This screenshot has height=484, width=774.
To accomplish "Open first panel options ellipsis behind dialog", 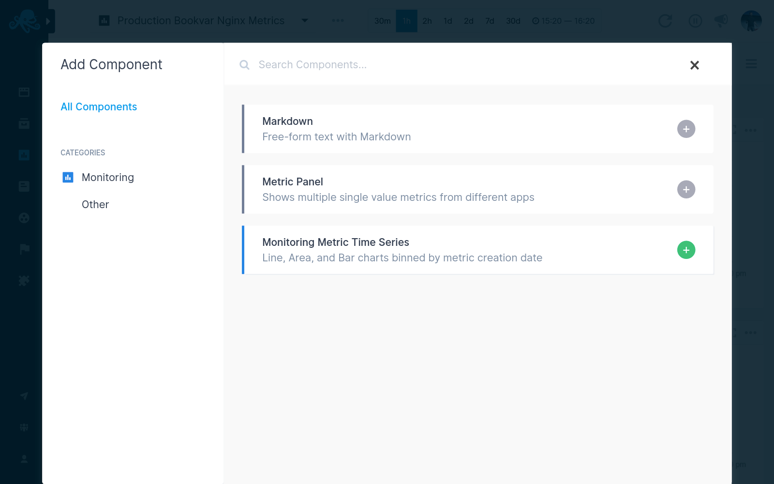I will (750, 130).
